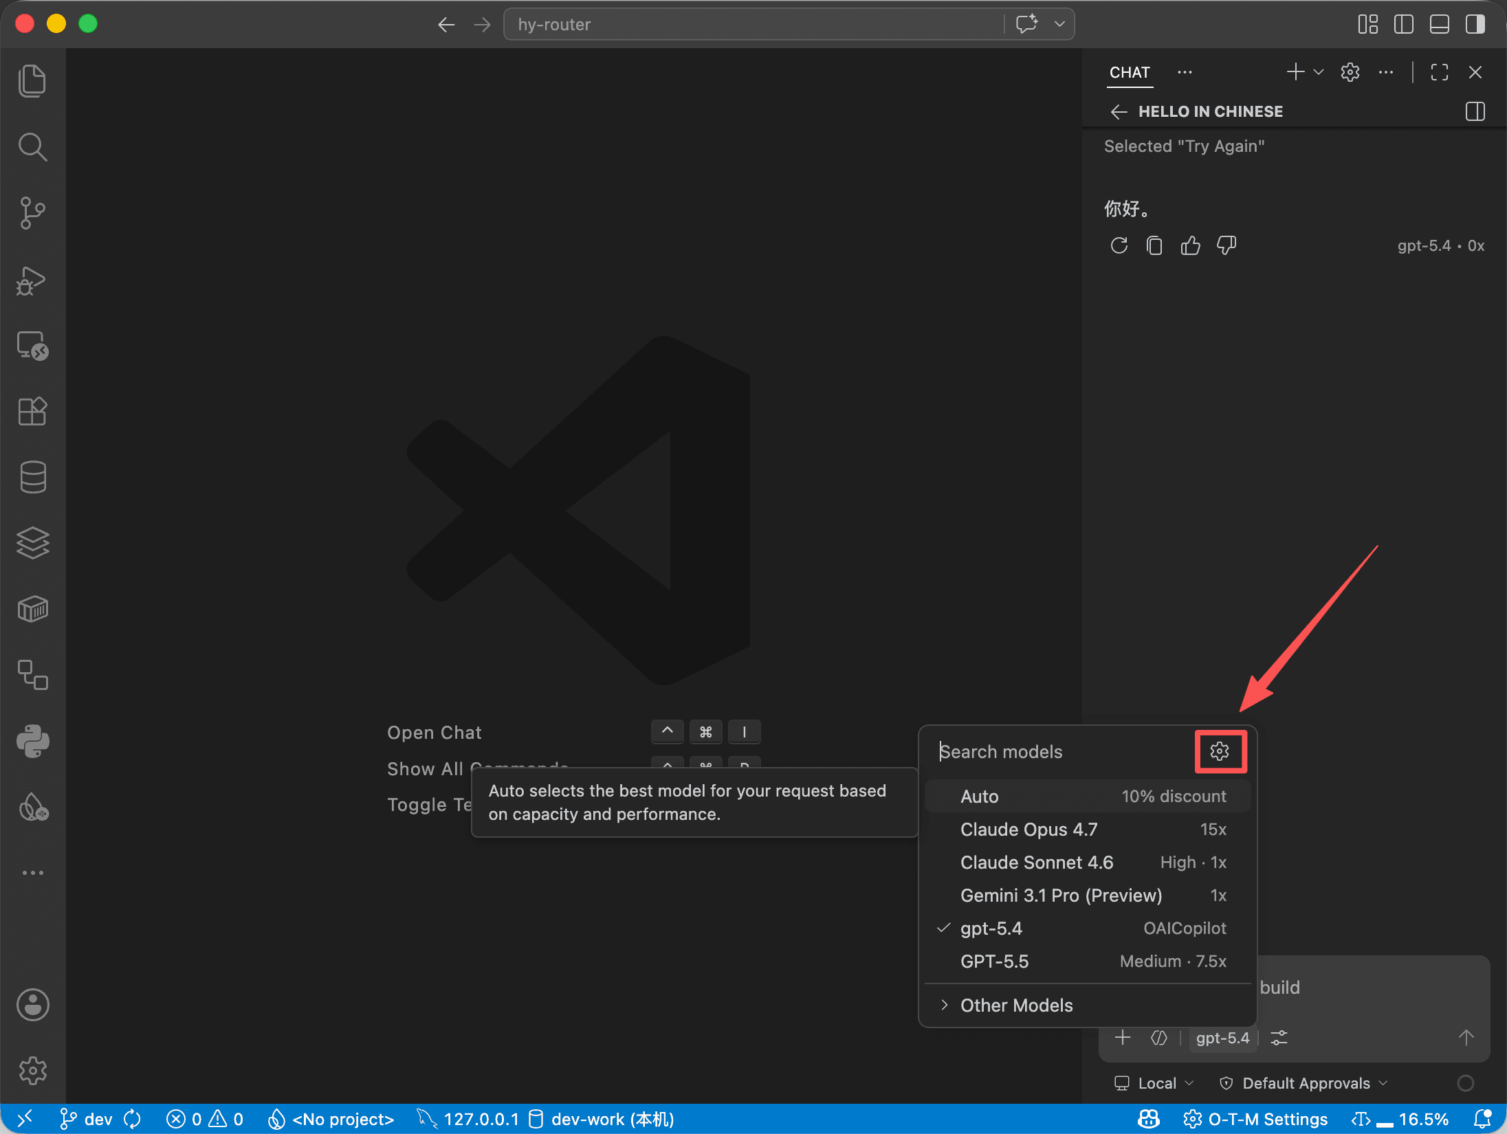Expand Other Models section
The height and width of the screenshot is (1134, 1507).
[1088, 1005]
